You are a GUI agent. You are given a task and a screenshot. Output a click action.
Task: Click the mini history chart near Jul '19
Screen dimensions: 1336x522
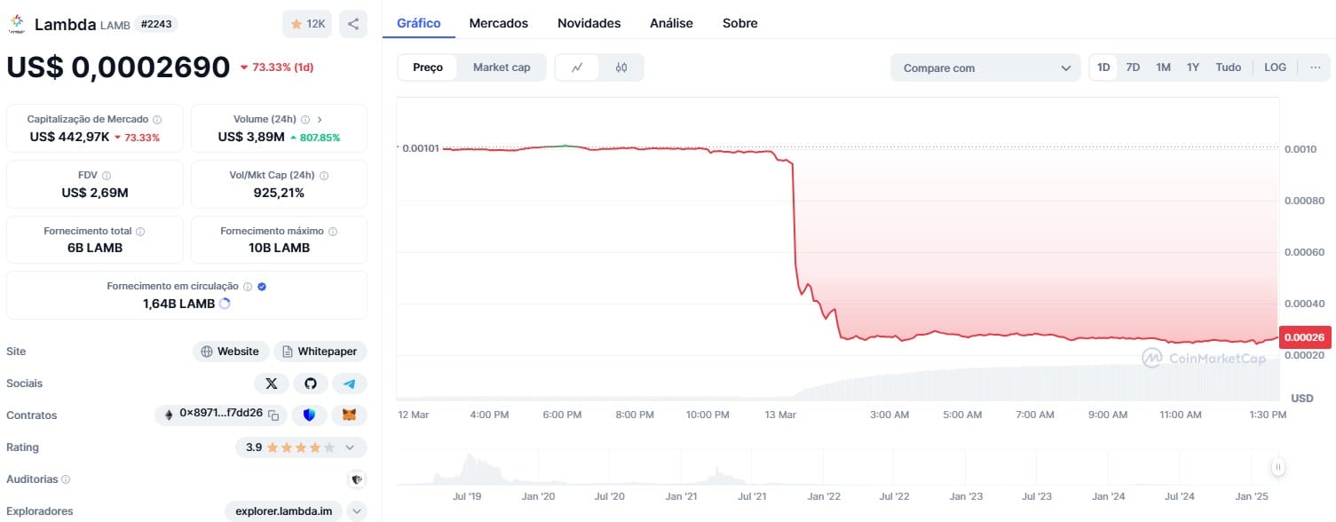(x=468, y=468)
